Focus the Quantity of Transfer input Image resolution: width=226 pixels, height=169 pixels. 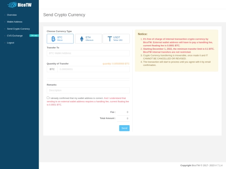(93, 69)
